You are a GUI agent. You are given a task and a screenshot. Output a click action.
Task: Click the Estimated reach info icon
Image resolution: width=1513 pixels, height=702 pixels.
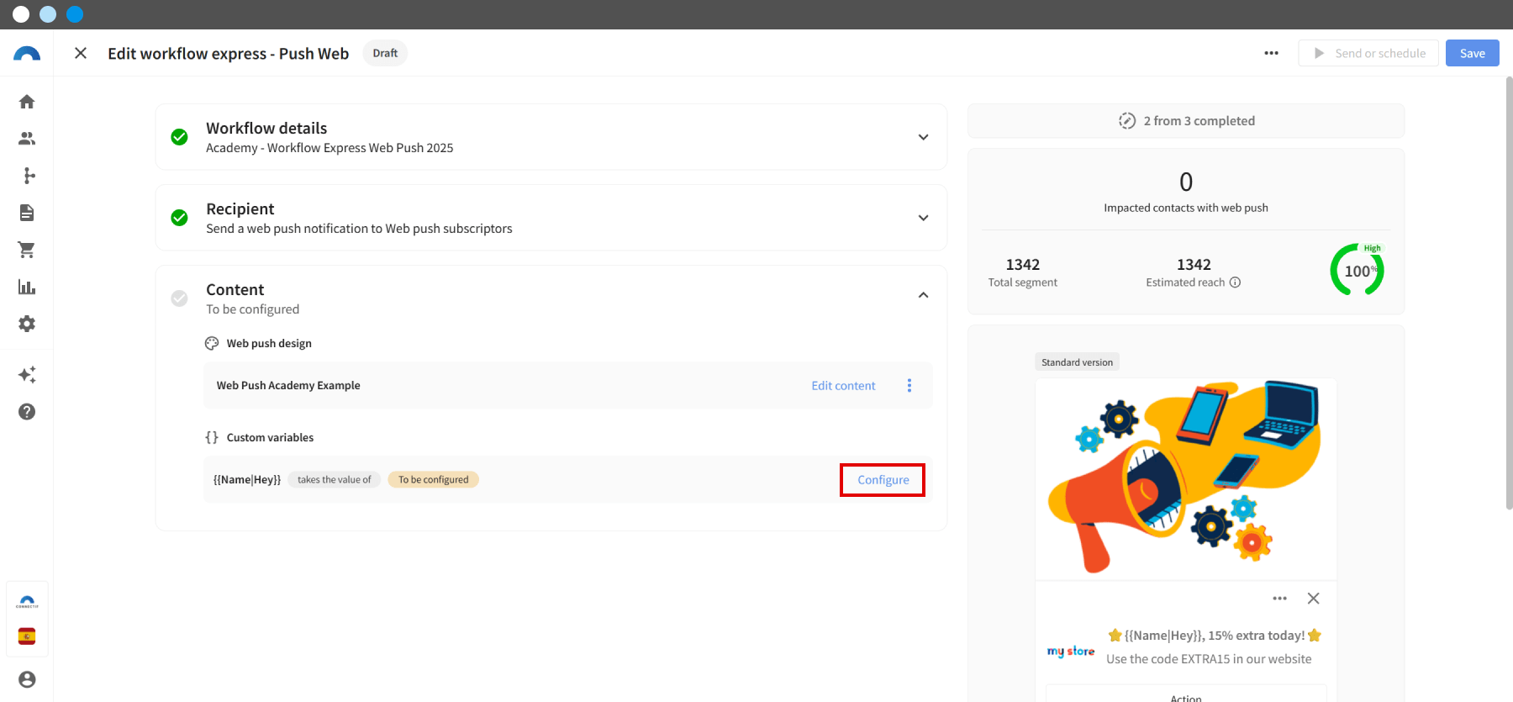click(1235, 282)
